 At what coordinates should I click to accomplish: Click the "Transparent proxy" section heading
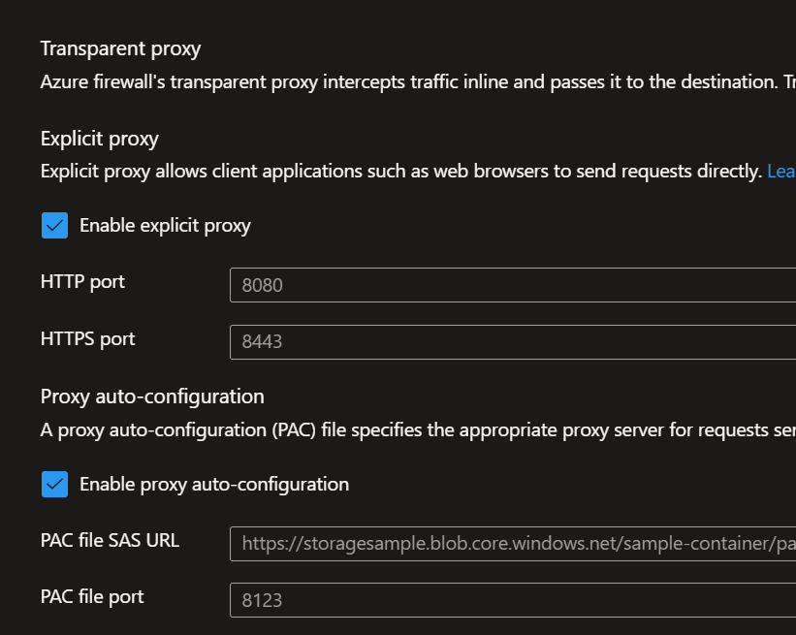click(120, 48)
